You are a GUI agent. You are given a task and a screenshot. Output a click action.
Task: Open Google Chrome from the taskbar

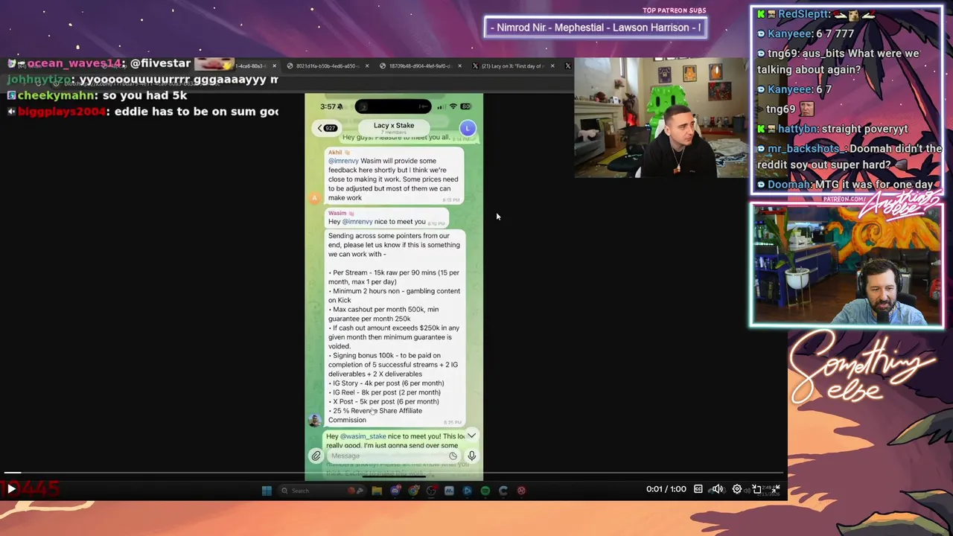[x=413, y=491]
